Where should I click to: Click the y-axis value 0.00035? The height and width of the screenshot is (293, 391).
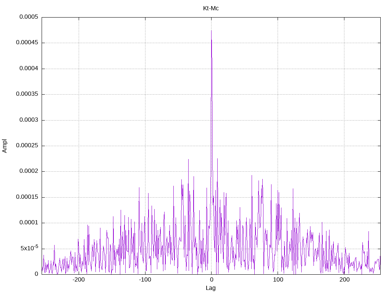(x=27, y=94)
